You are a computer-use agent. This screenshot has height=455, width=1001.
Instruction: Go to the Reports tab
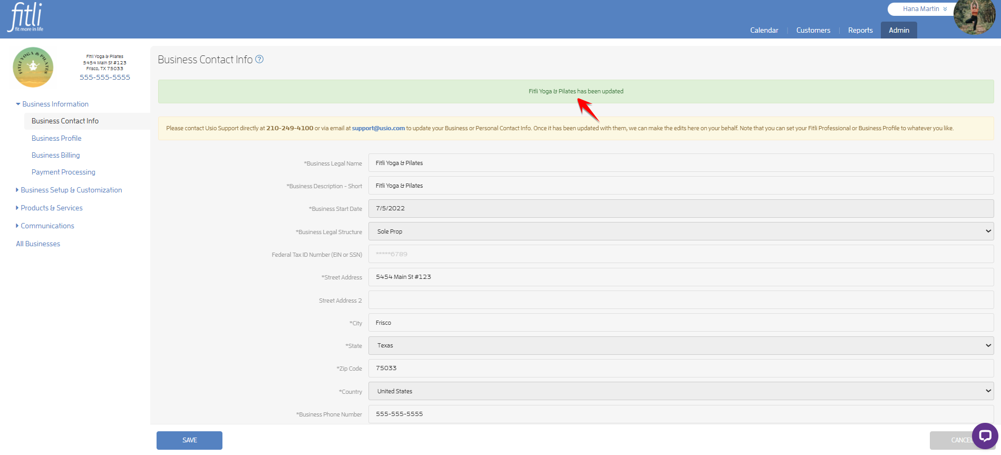coord(860,30)
